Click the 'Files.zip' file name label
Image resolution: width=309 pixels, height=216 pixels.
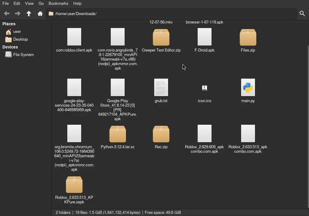coord(248,50)
